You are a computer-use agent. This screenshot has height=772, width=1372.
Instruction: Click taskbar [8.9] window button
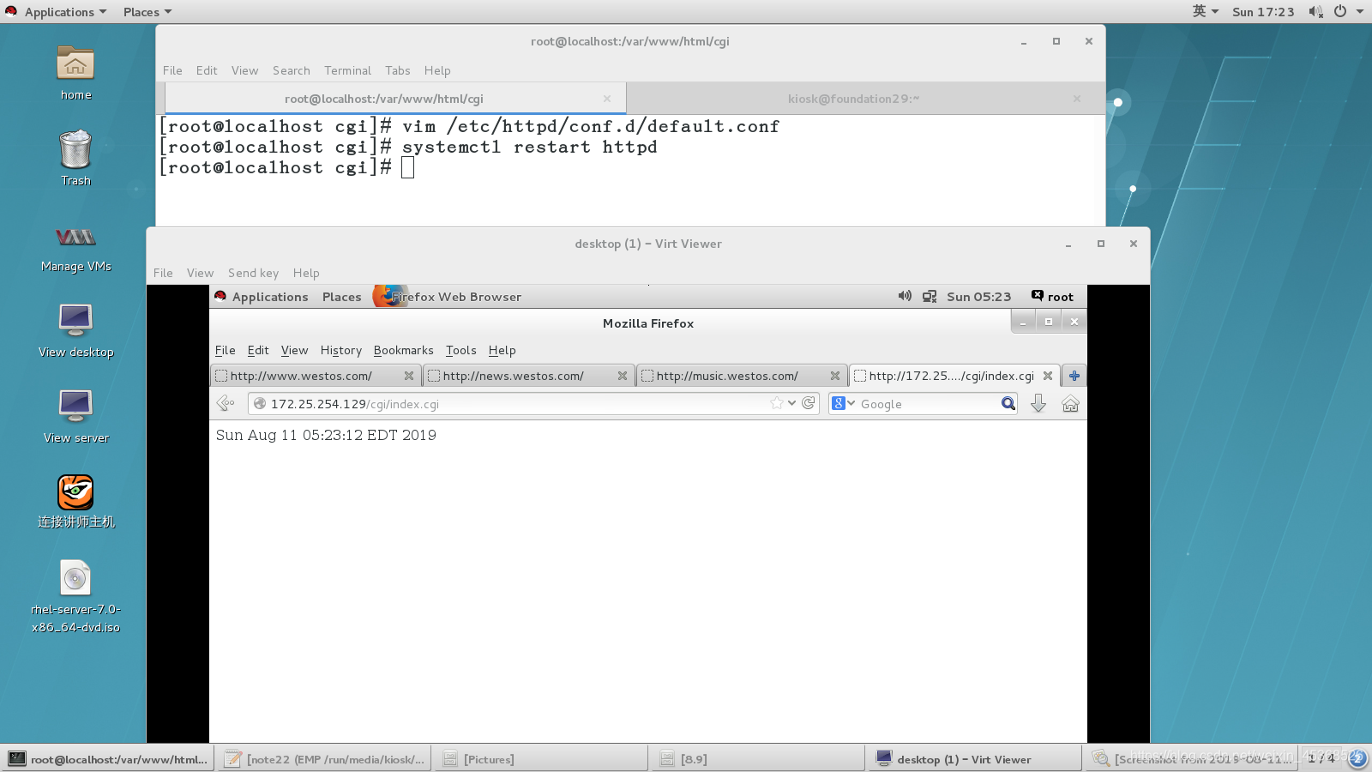click(x=758, y=759)
